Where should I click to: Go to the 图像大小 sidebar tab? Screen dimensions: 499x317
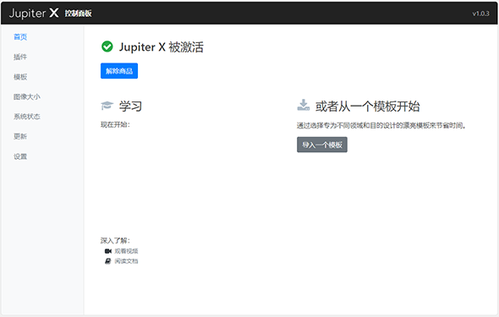27,96
